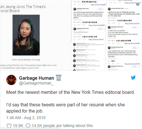Screen dimensions: 142x129
Task: Click the tweet text Meet the newest member
Action: point(71,92)
